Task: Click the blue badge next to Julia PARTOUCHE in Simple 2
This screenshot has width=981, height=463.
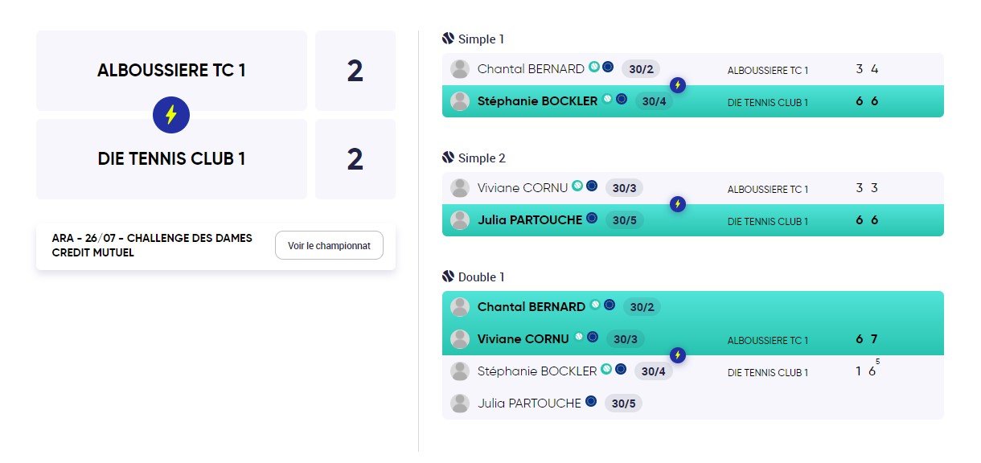Action: (592, 219)
